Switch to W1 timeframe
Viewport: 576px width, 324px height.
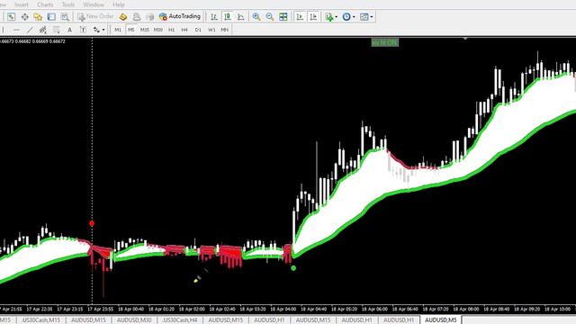[x=211, y=30]
